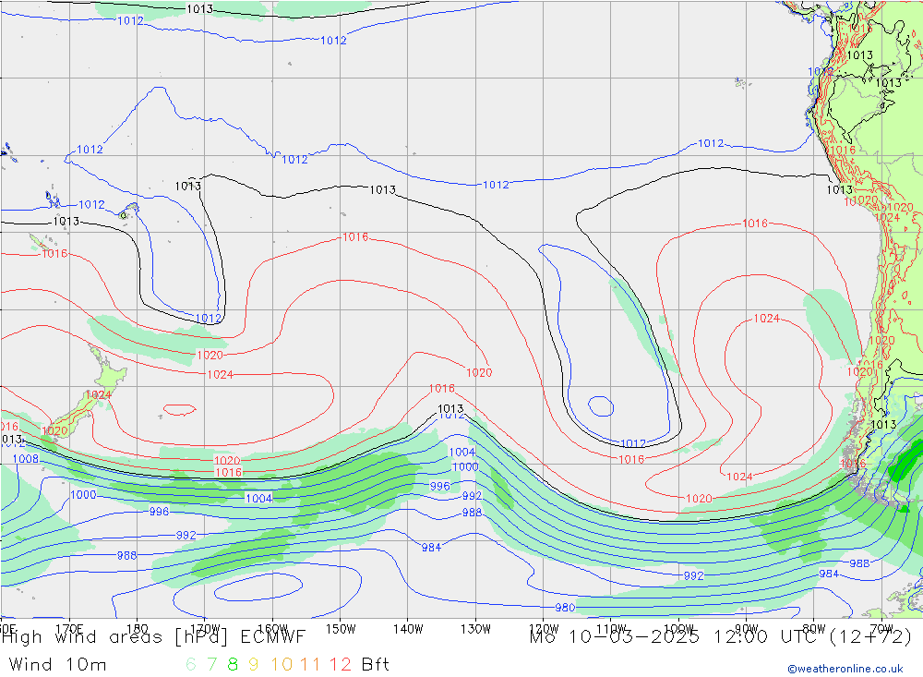Click the 1008 isobar label

tap(26, 459)
